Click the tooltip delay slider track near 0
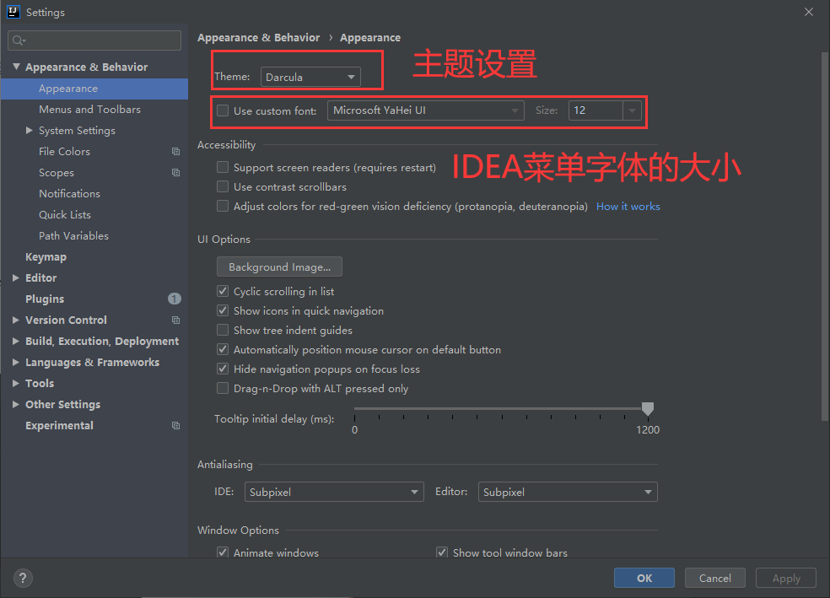The width and height of the screenshot is (830, 598). [x=358, y=408]
